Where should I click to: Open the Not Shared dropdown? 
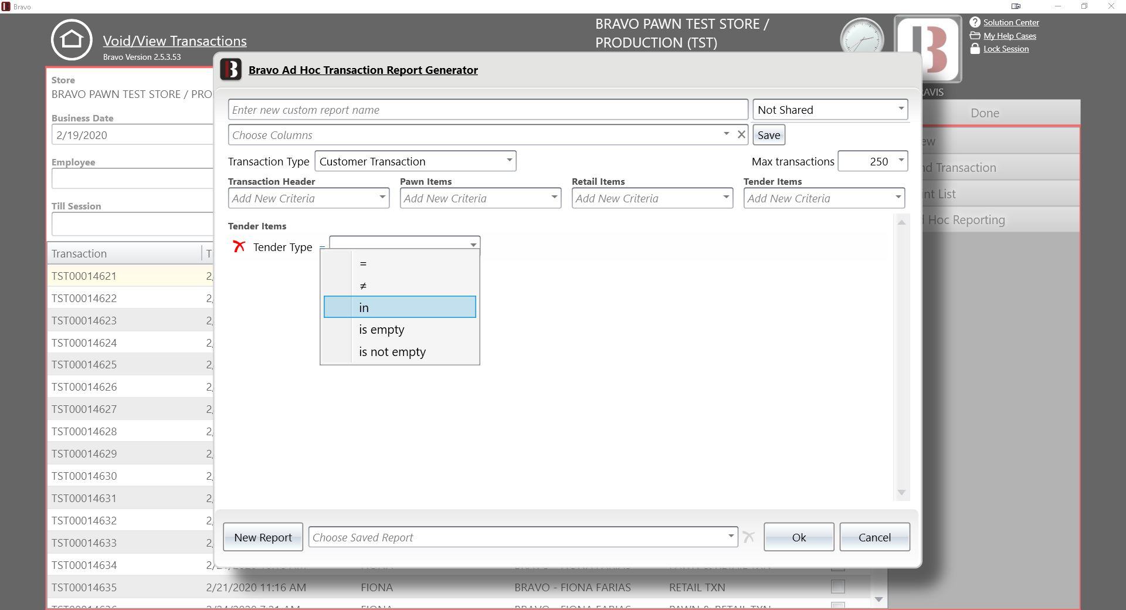tap(830, 110)
